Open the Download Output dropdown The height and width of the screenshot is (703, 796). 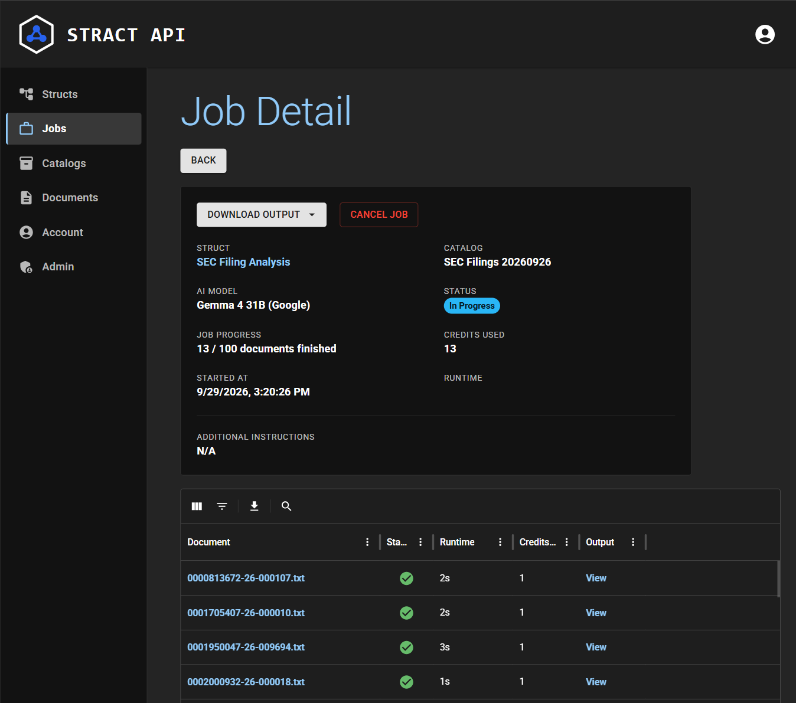tap(262, 215)
